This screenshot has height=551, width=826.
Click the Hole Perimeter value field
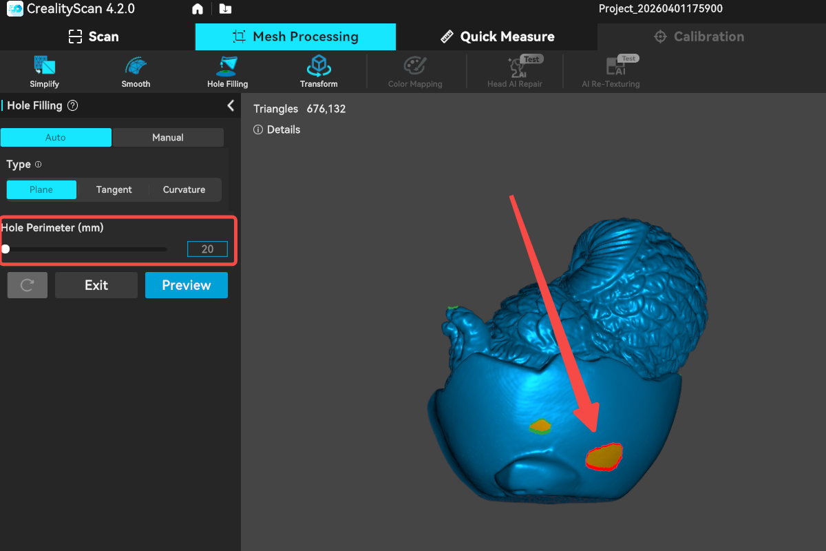click(x=207, y=249)
